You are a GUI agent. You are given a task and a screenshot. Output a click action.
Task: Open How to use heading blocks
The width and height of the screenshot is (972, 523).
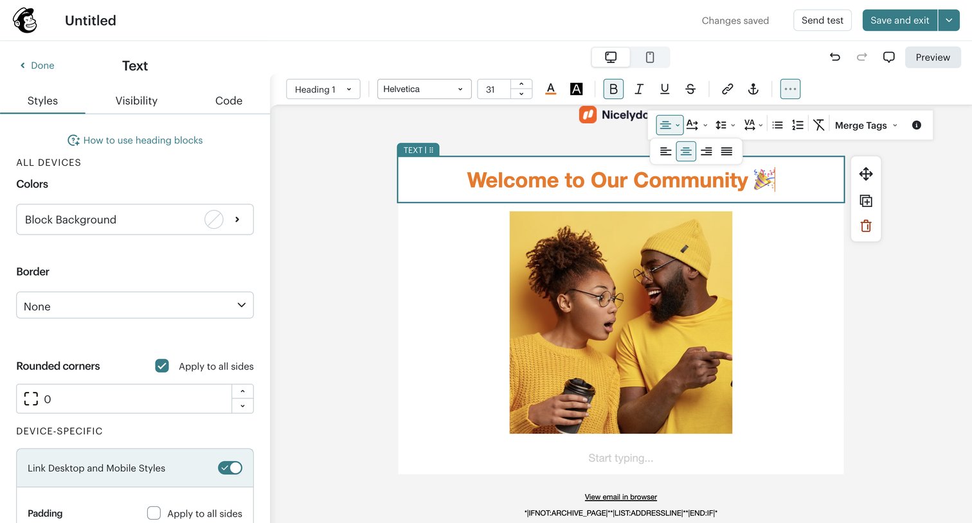coord(135,140)
